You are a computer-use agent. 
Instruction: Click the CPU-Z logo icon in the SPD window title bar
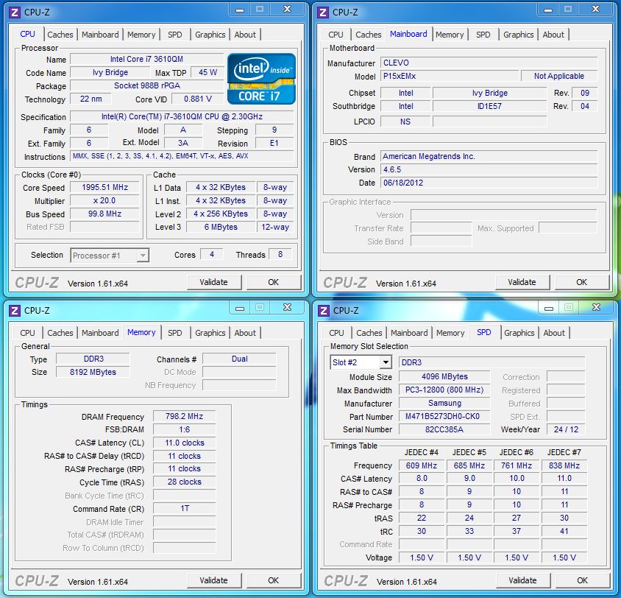(324, 310)
